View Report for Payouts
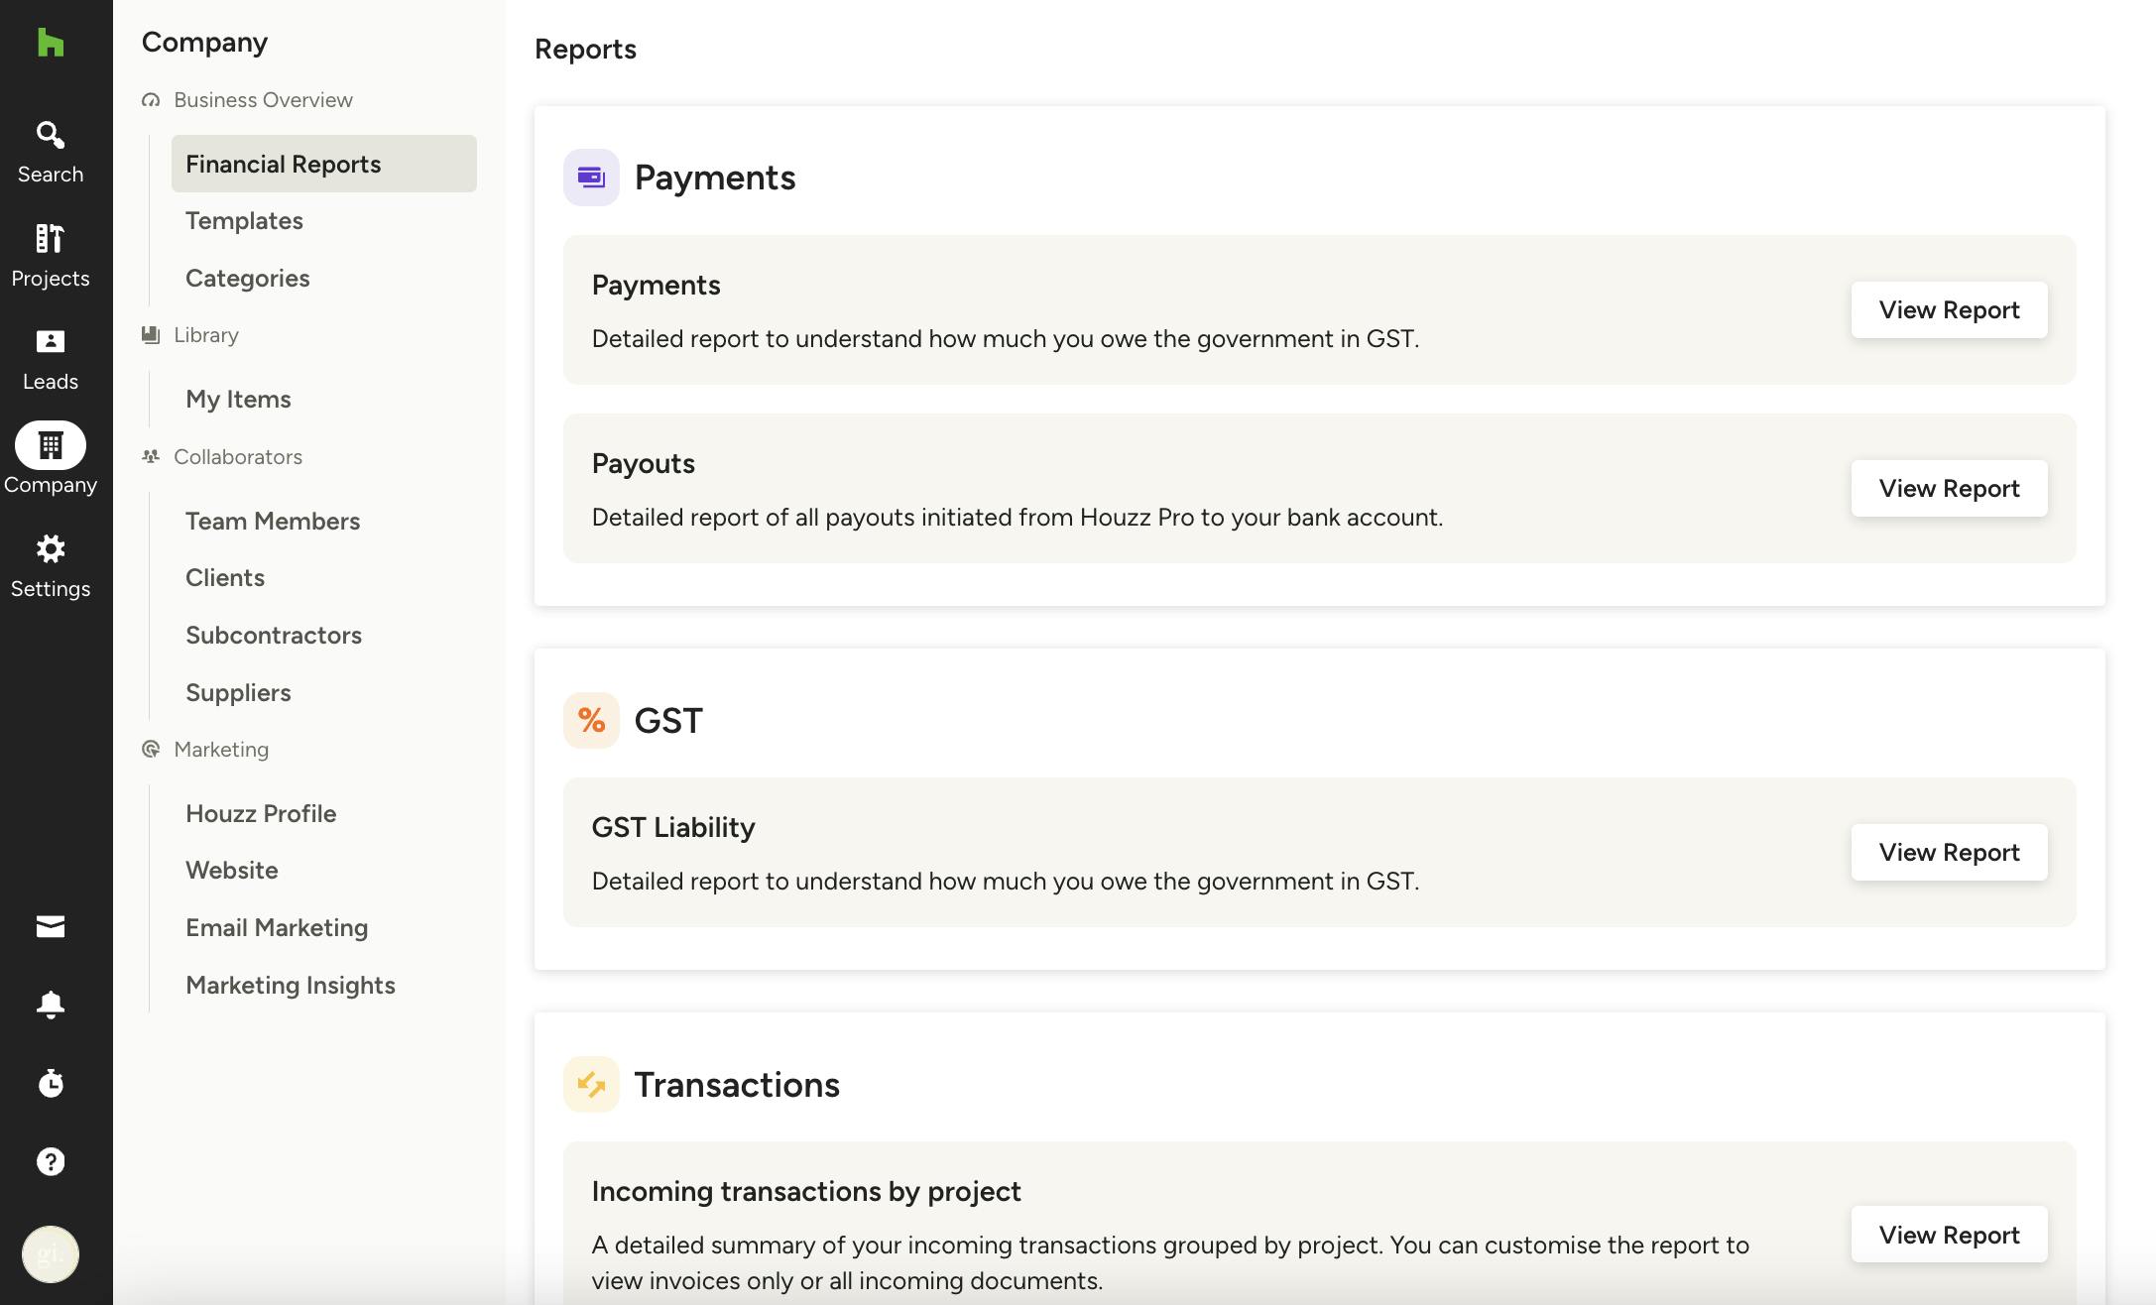 point(1949,489)
